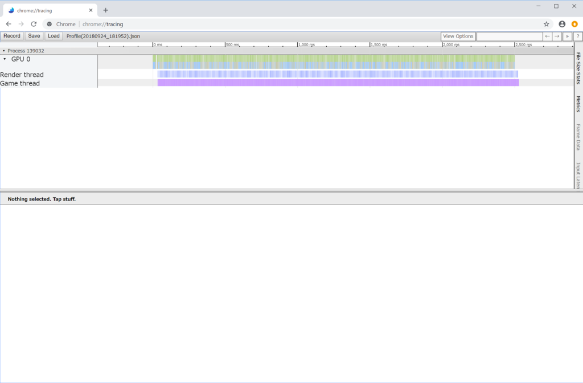Open the Chrome profile avatar

(562, 24)
